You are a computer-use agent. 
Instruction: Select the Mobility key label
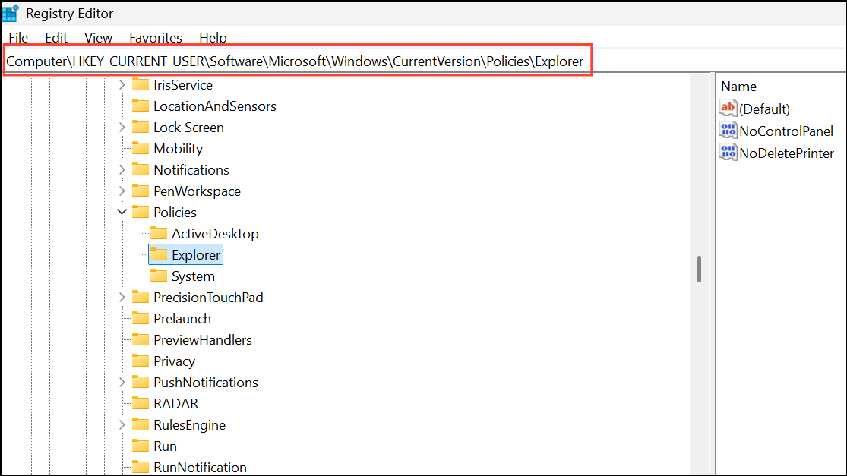[179, 148]
